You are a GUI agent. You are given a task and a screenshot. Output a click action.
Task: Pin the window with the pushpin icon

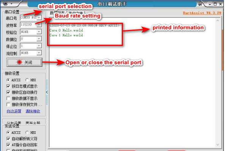(x=200, y=4)
